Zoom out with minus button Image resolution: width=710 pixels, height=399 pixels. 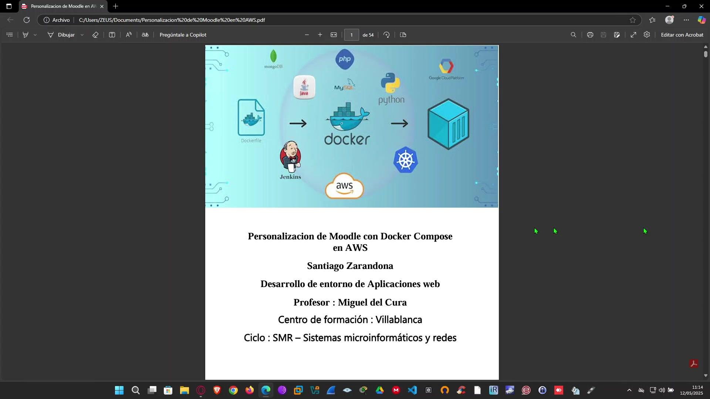point(307,35)
